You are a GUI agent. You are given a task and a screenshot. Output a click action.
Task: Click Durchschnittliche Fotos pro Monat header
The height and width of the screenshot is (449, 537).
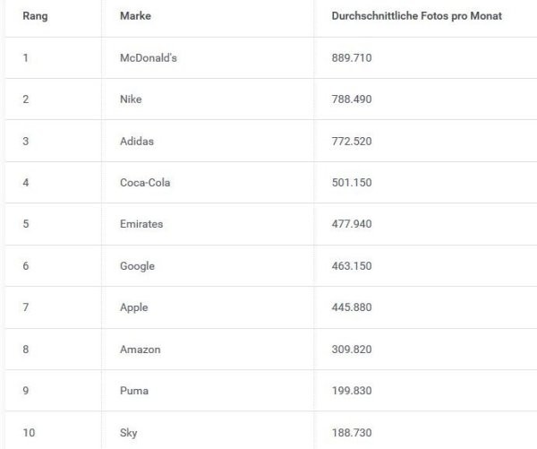tap(416, 16)
